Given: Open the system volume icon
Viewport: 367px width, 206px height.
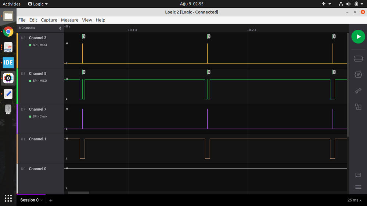Looking at the screenshot, I should (x=348, y=4).
